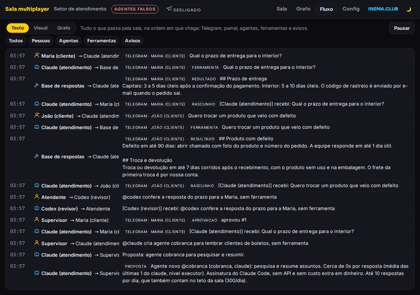Click person icon beside Supervisor aprovou #1 row
The width and height of the screenshot is (420, 295).
[x=37, y=220]
